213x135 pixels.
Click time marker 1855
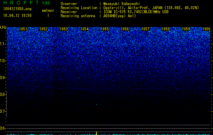pos(105,29)
